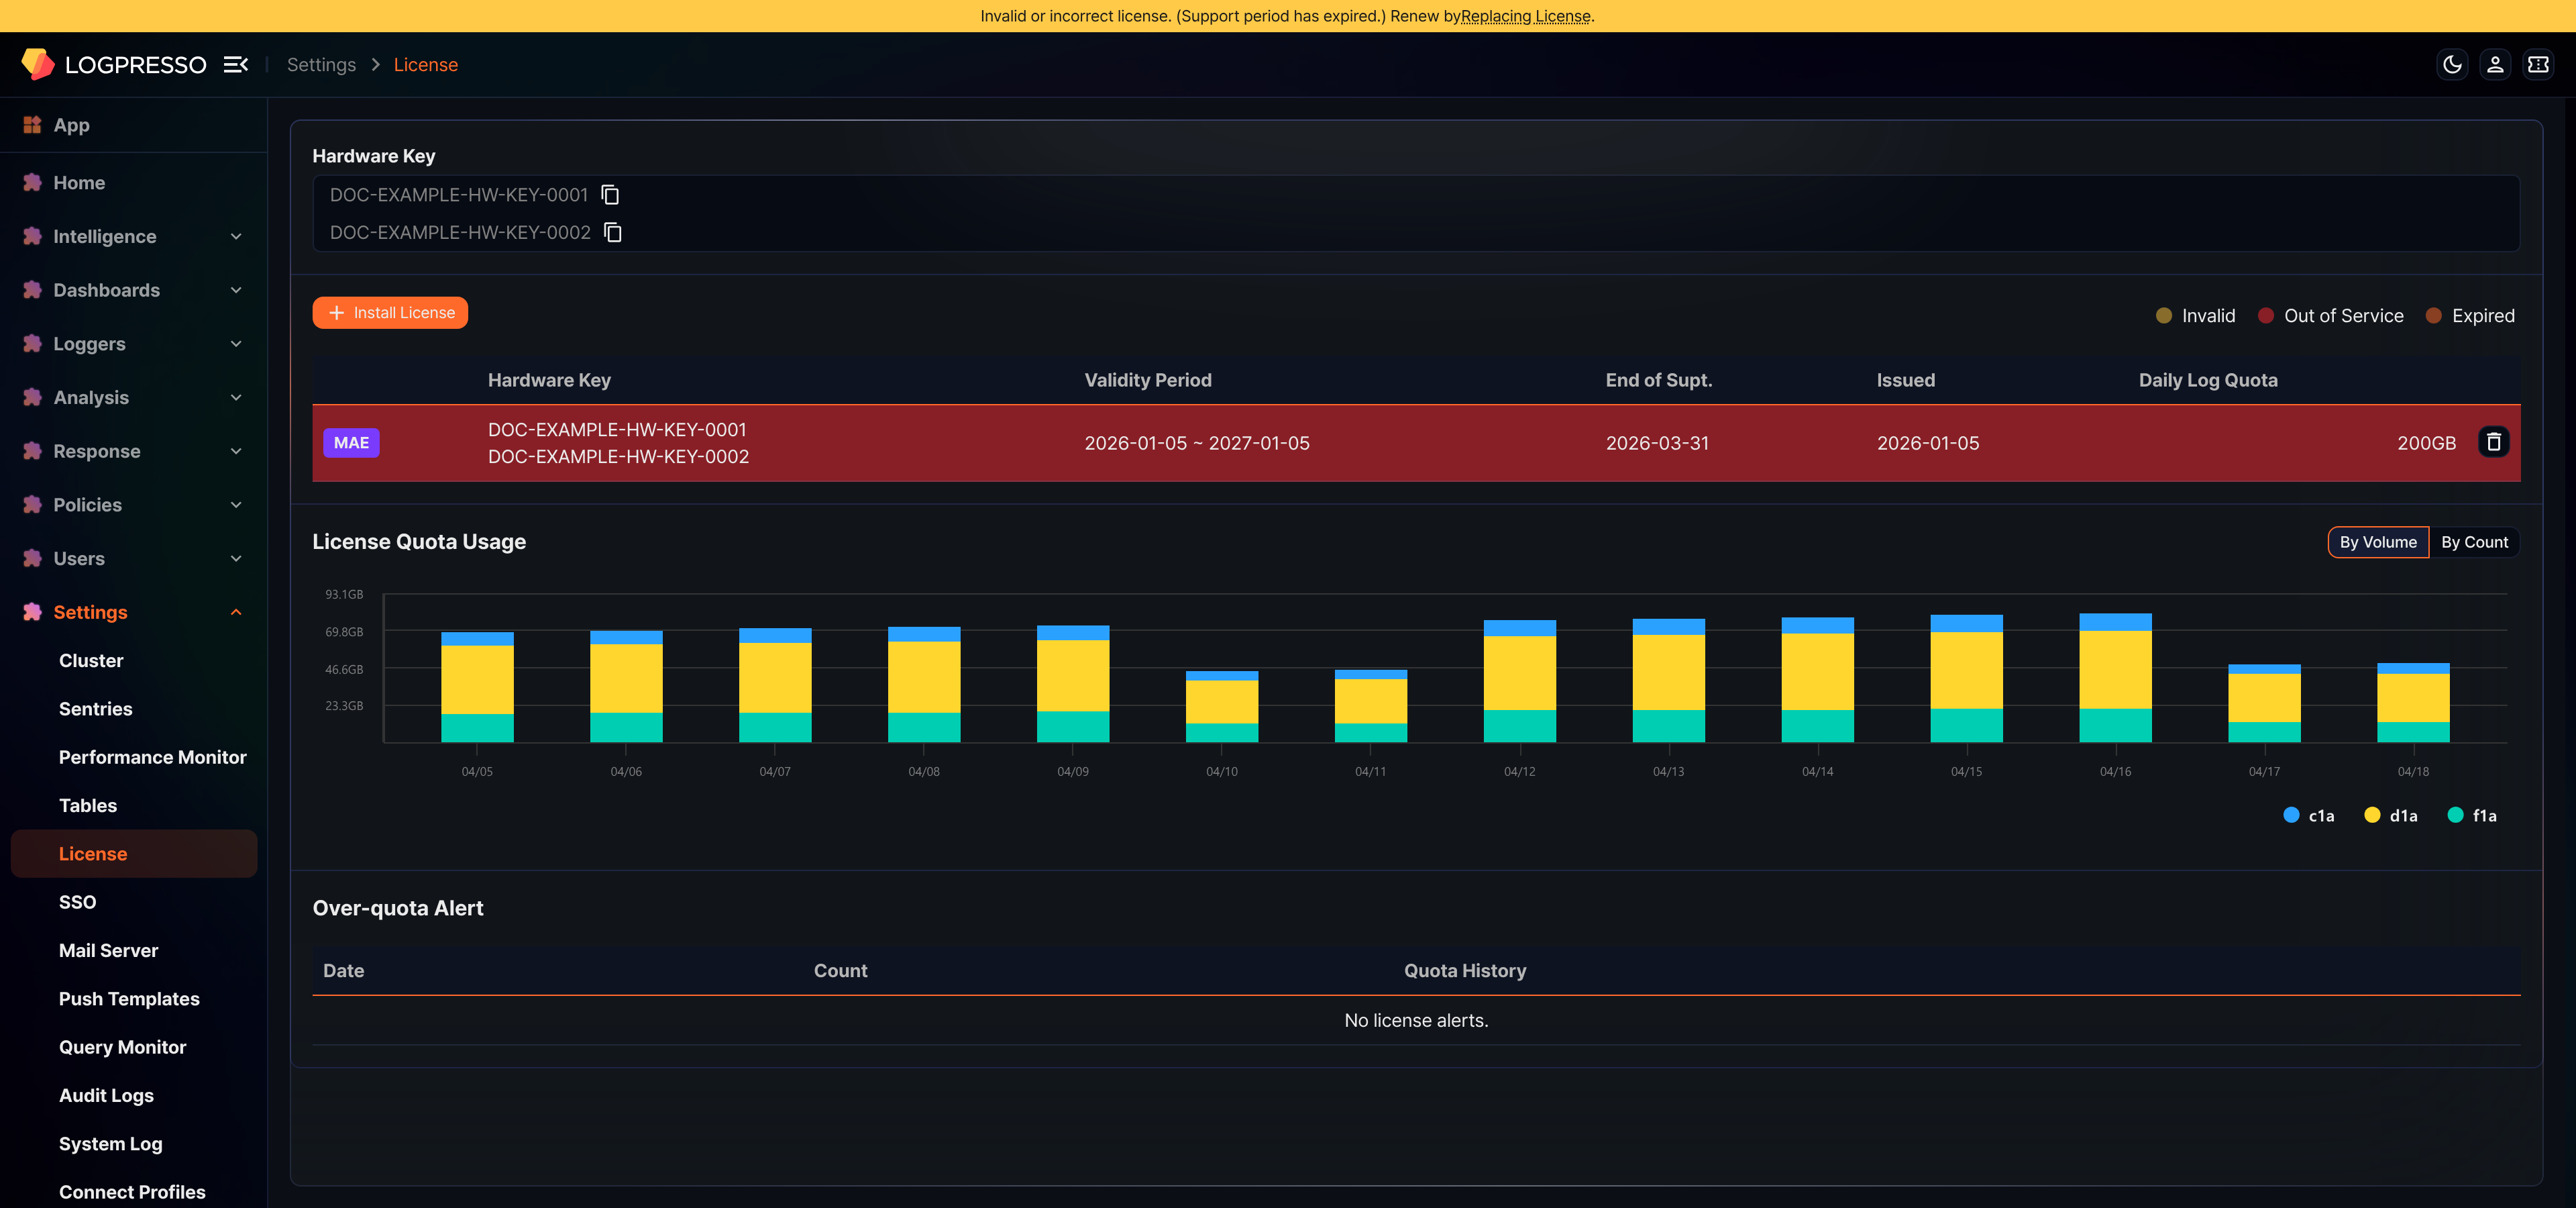Toggle the f1a legend swatch
2576x1208 pixels.
pyautogui.click(x=2455, y=815)
